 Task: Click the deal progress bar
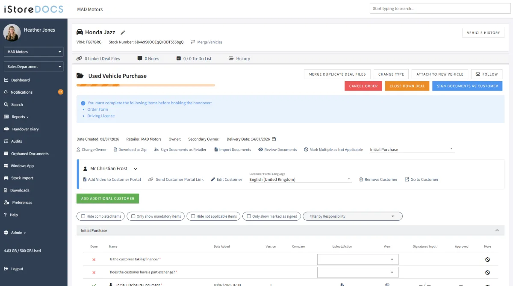(x=146, y=85)
